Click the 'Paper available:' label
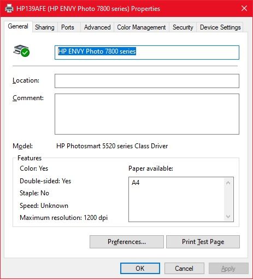The width and height of the screenshot is (253, 279). 151,168
